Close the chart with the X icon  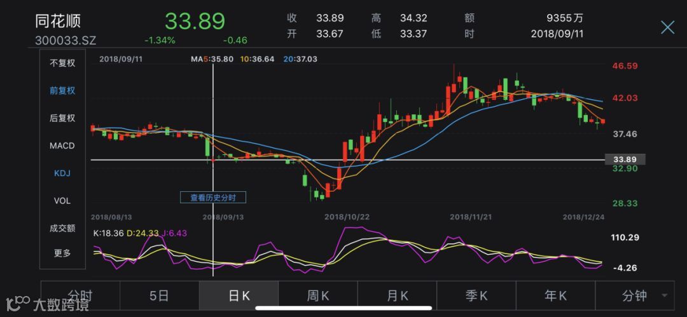(x=667, y=27)
